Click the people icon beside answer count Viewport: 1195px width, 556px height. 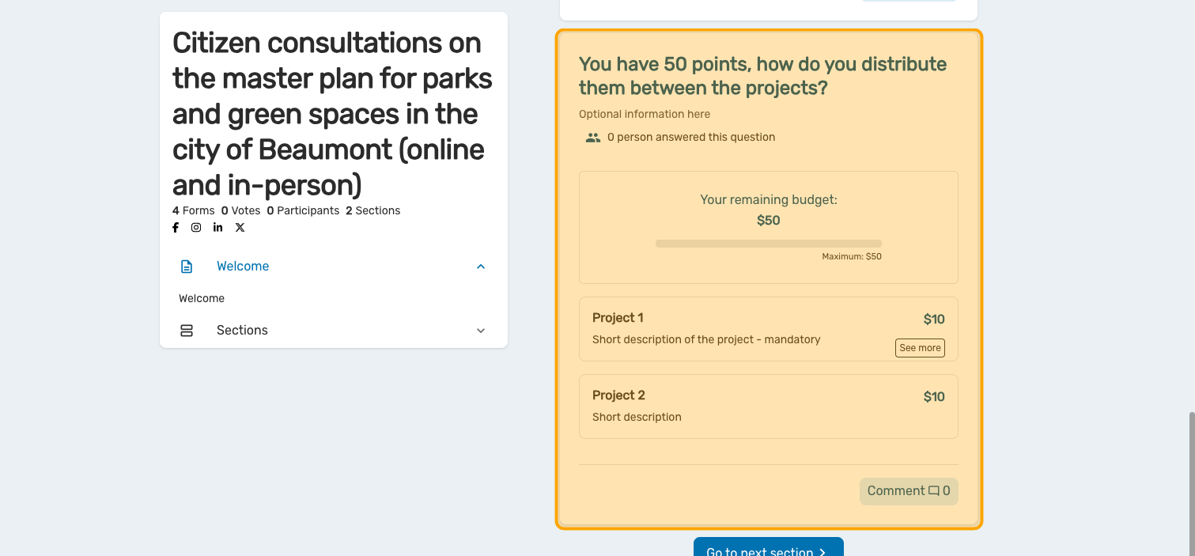[x=592, y=138]
